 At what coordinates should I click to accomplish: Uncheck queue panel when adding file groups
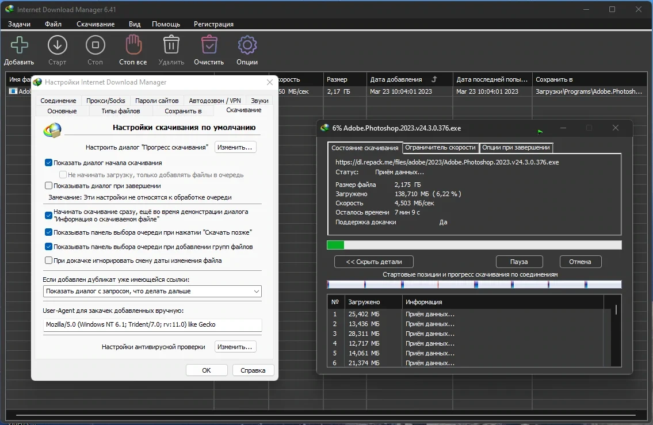[48, 246]
